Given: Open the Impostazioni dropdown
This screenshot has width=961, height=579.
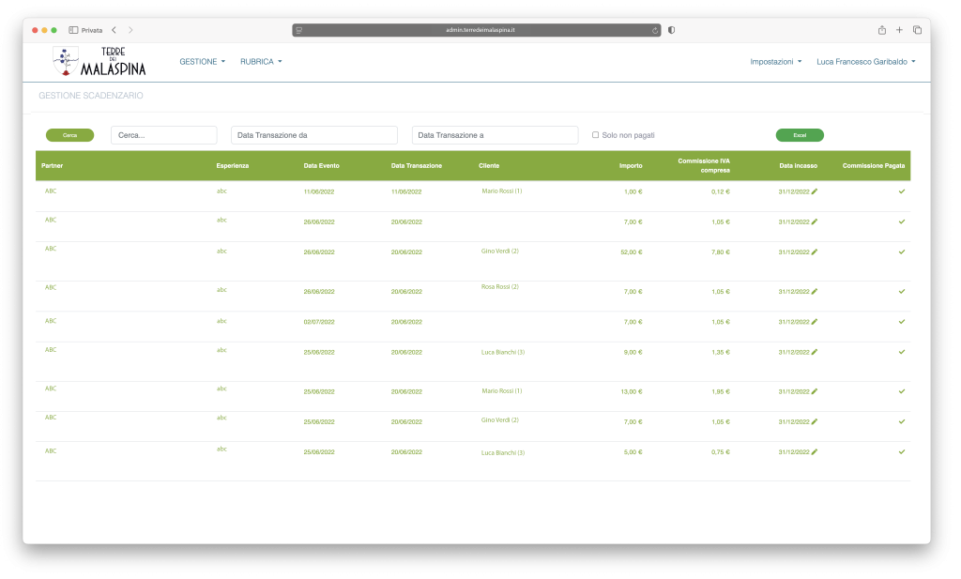Looking at the screenshot, I should coord(775,62).
